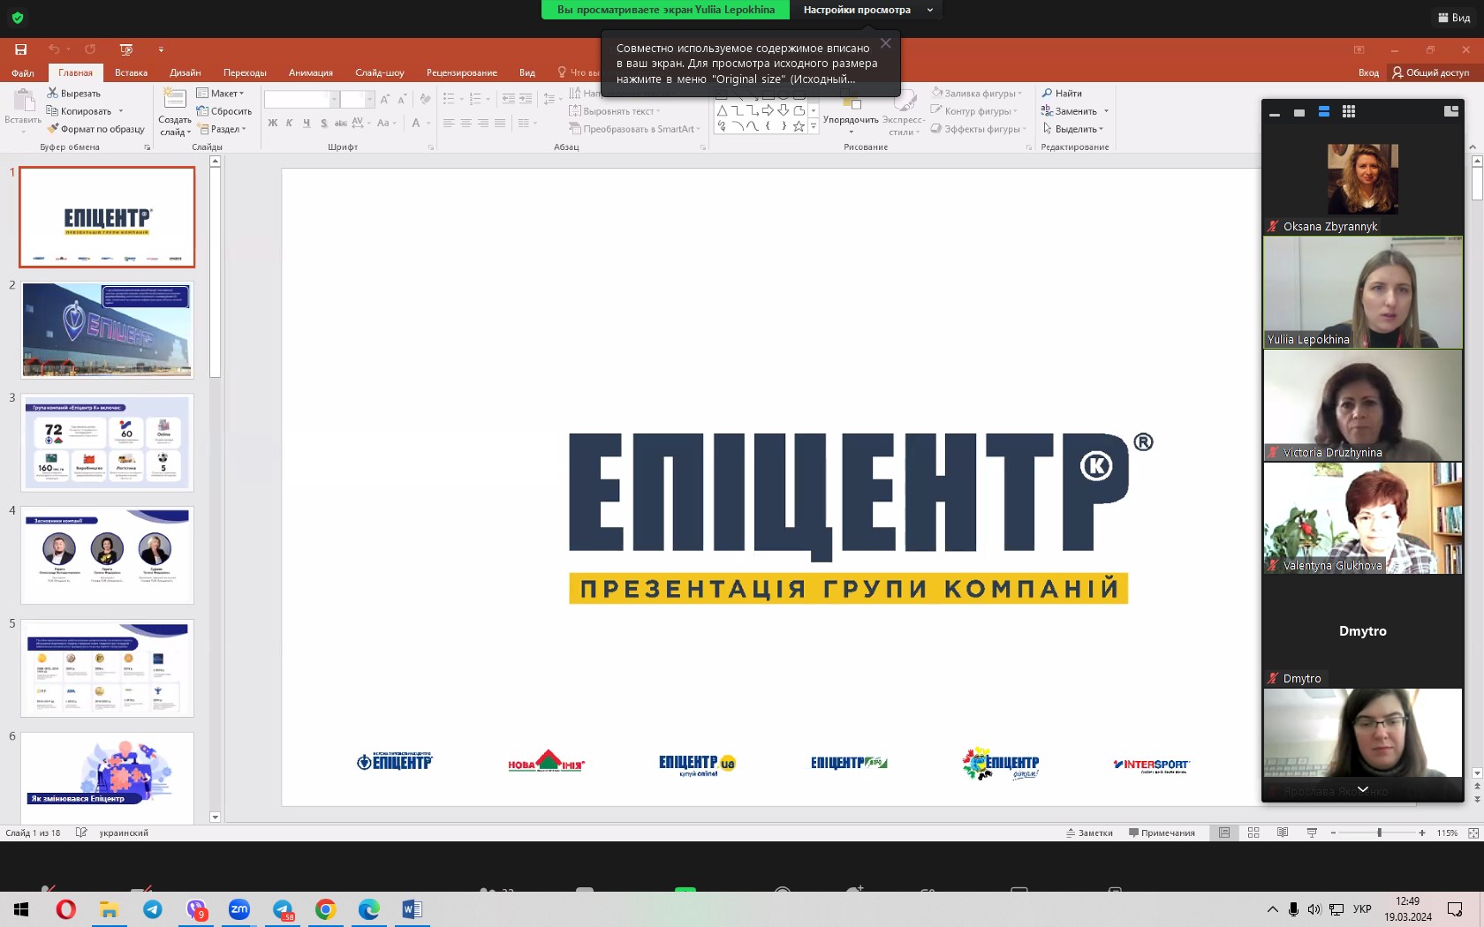The height and width of the screenshot is (927, 1484).
Task: Open the Раздел section dropdown
Action: (222, 129)
